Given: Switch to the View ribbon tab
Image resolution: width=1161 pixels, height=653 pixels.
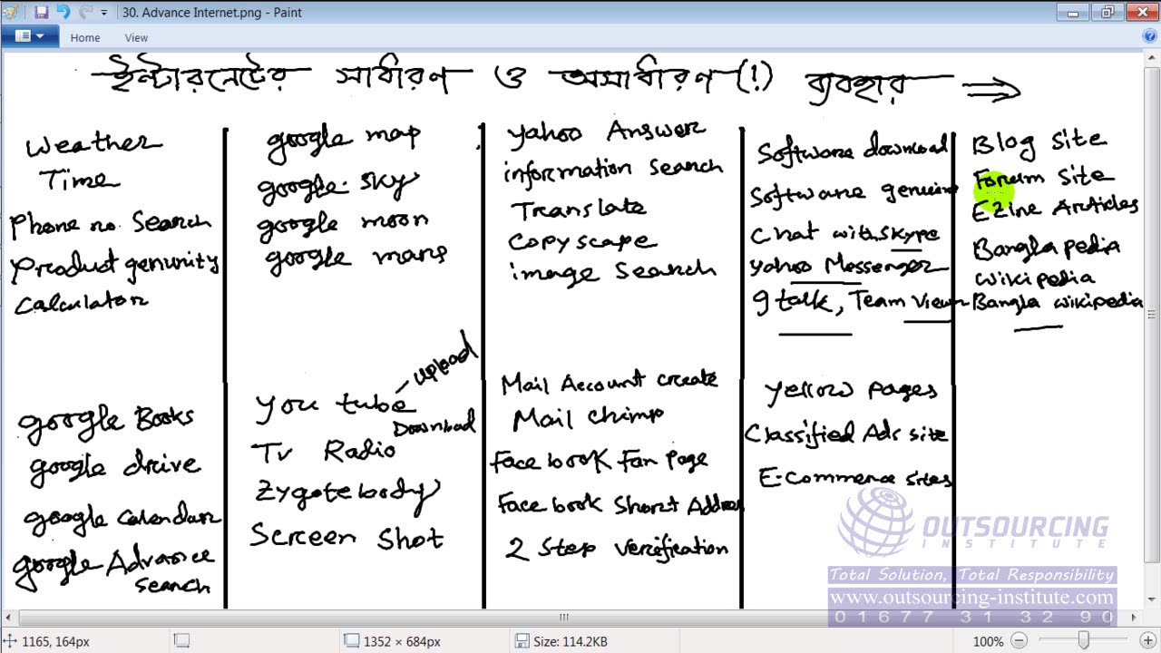Looking at the screenshot, I should pos(137,37).
